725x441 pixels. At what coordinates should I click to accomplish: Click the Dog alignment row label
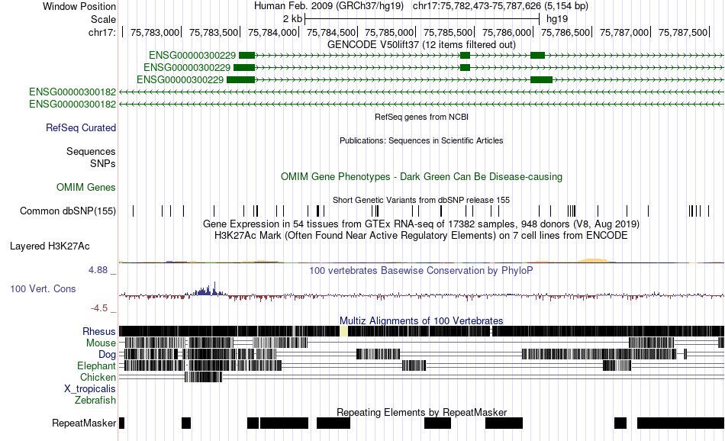pos(107,355)
